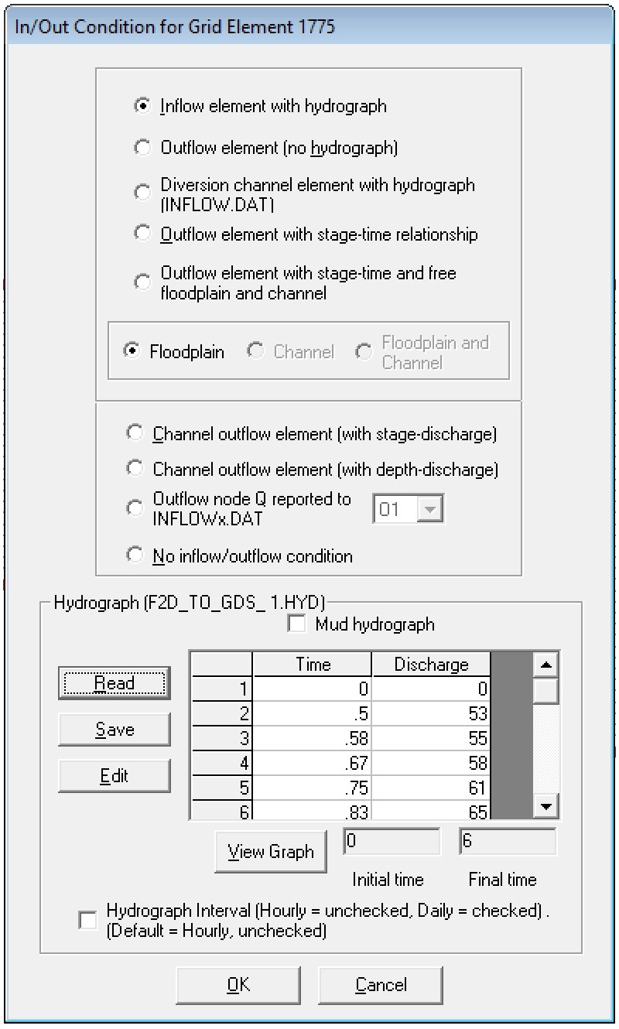Choose Outflow with stage-time and free floodplain
The image size is (619, 1029).
click(x=142, y=283)
